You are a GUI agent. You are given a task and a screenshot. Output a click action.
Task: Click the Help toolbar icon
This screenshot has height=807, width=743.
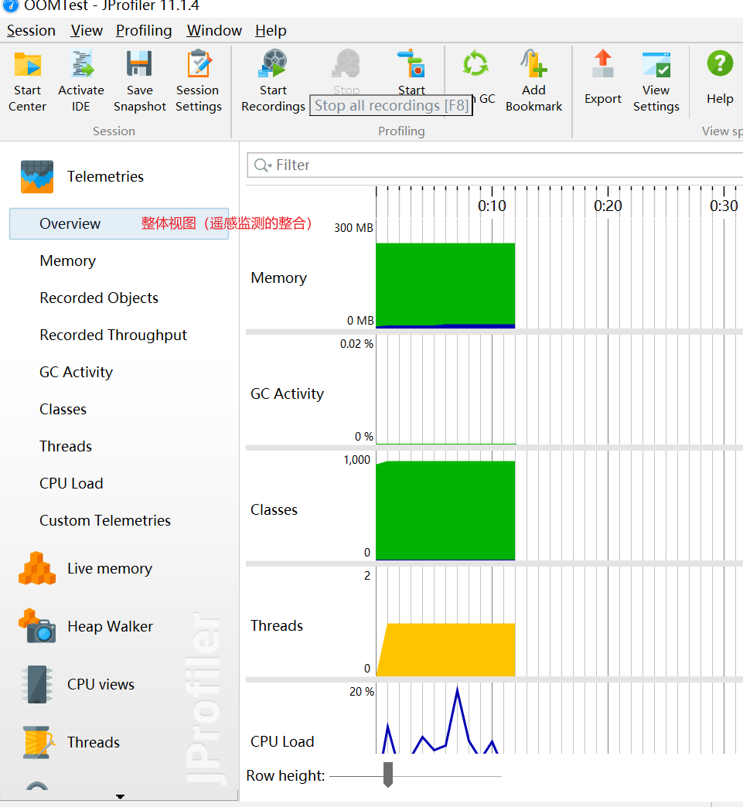click(x=720, y=79)
